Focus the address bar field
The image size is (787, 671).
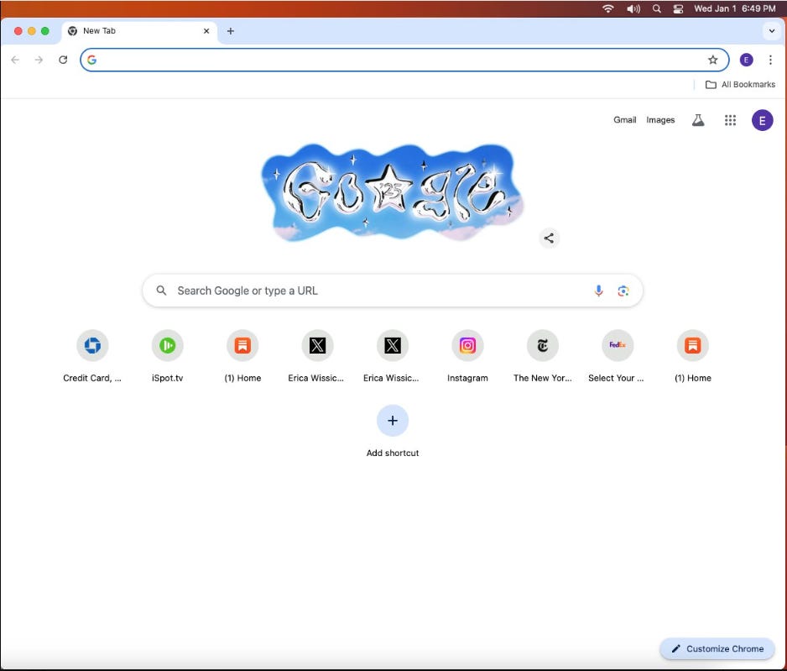click(404, 60)
